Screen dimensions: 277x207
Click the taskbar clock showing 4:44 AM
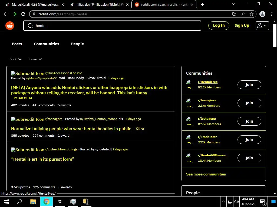pyautogui.click(x=248, y=202)
